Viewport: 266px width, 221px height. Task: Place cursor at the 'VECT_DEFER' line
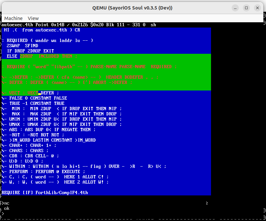pos(33,93)
